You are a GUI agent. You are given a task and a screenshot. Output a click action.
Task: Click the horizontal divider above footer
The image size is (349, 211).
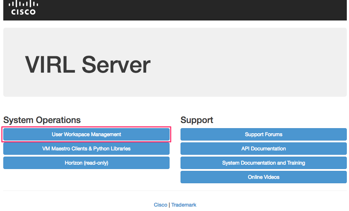[x=175, y=191]
